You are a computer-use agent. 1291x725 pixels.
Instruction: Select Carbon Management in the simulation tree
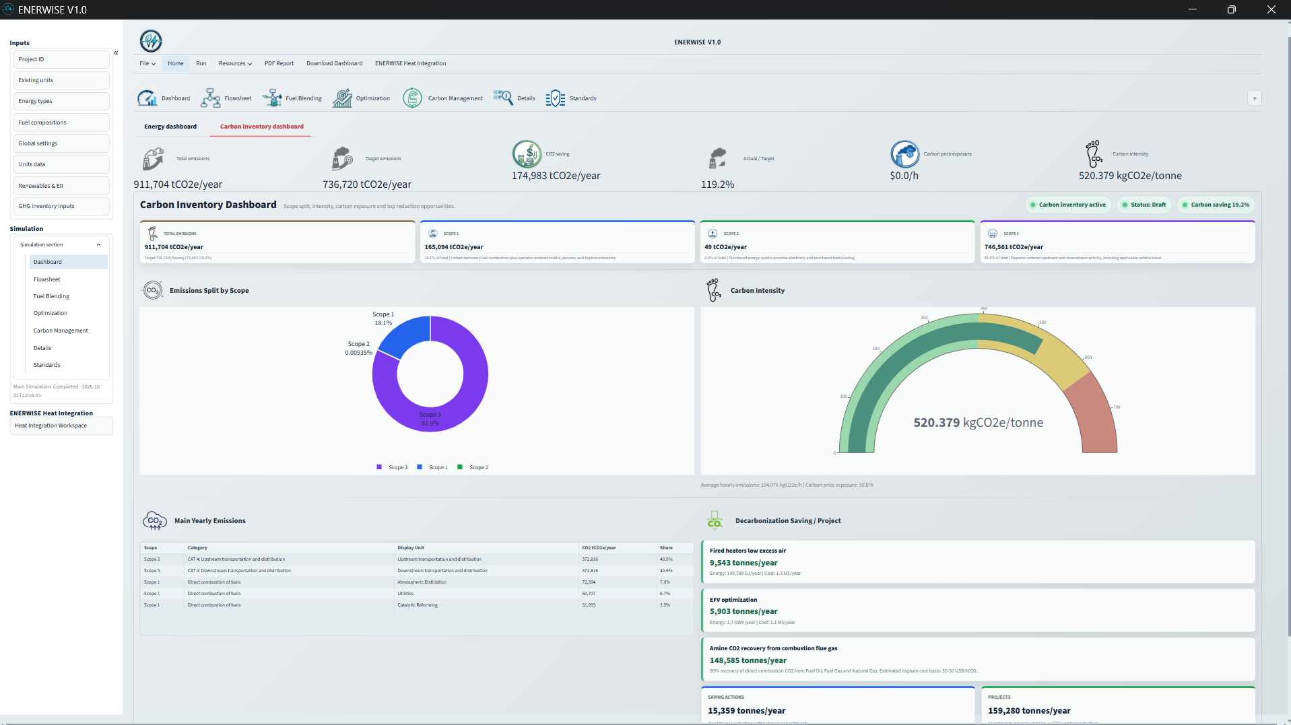(61, 331)
